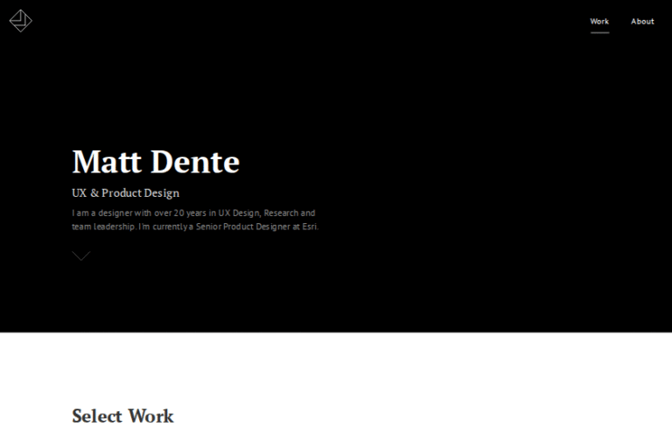
Task: Click the UX & Product Design subtitle
Action: (x=125, y=193)
